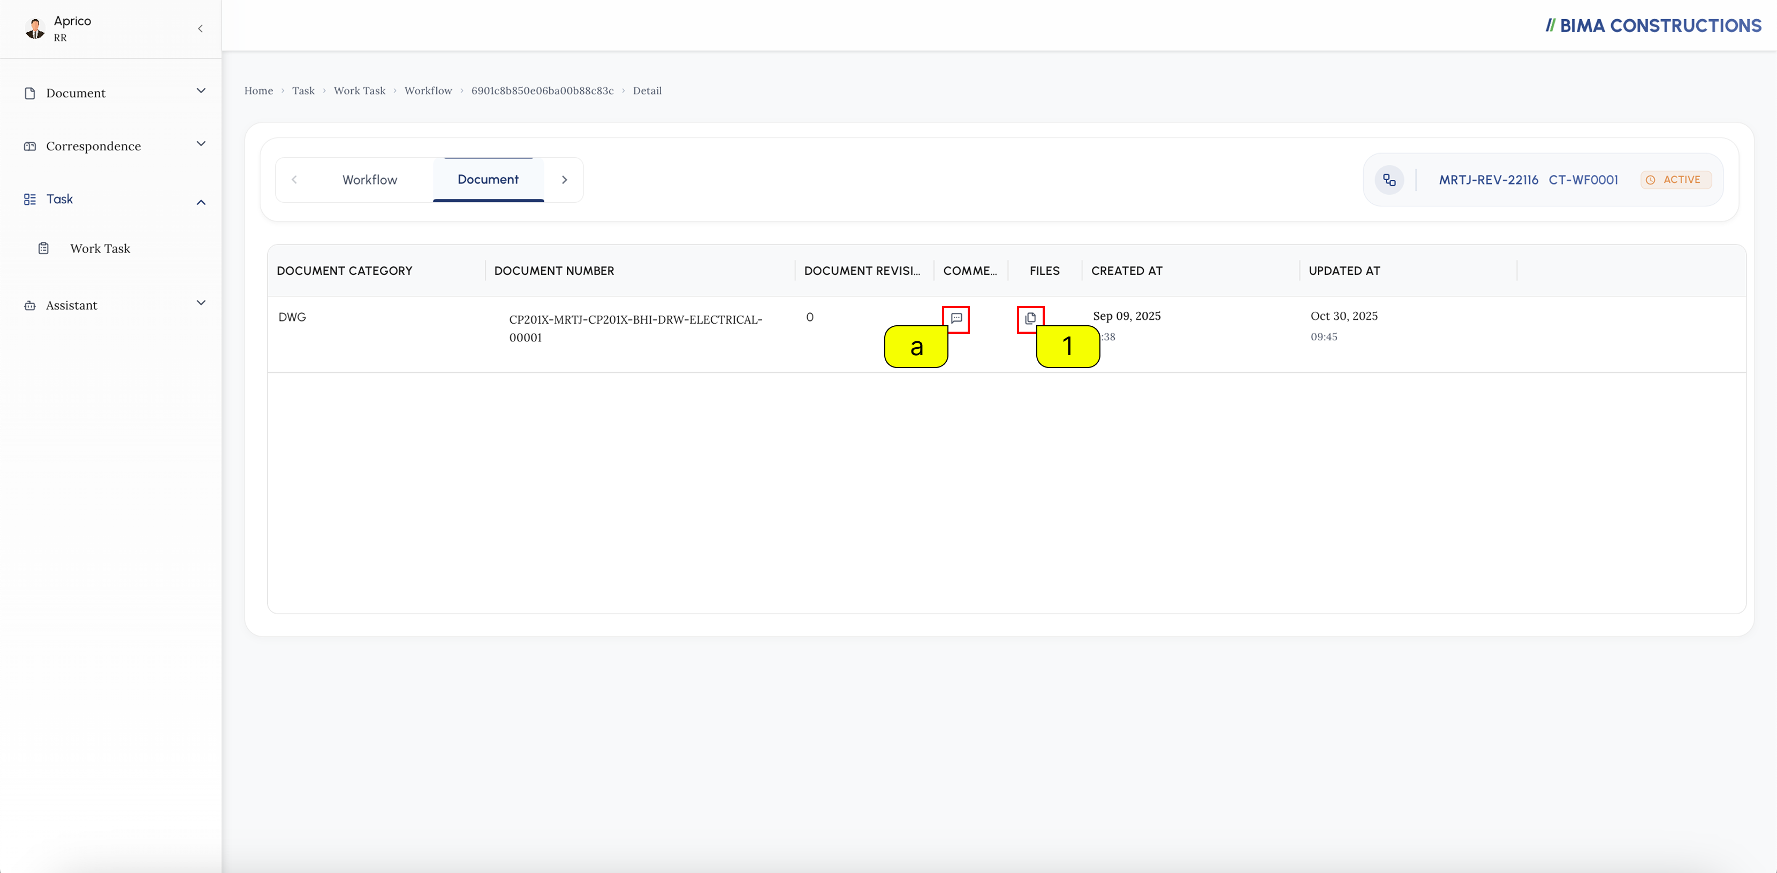This screenshot has width=1777, height=873.
Task: Collapse the sidebar with the left chevron
Action: coord(200,28)
